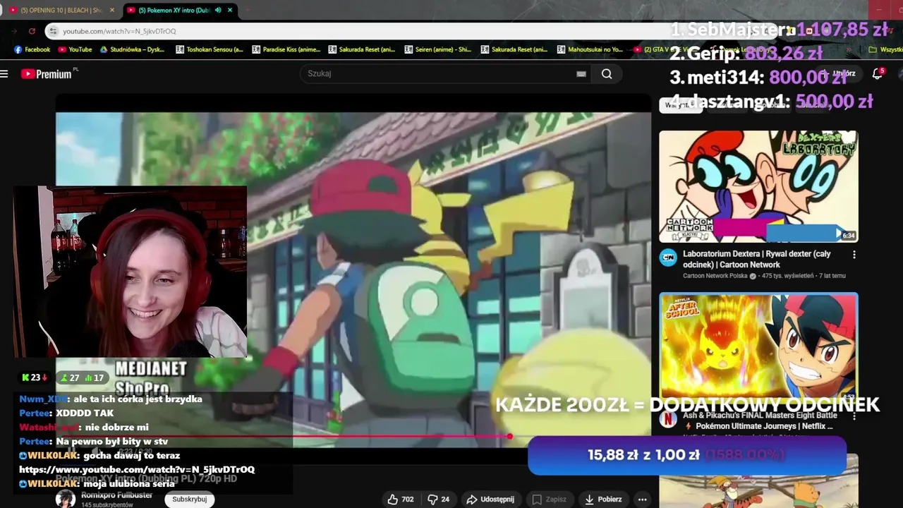This screenshot has width=903, height=508.
Task: Open the Wszystkie bookmarks folder
Action: tap(885, 49)
